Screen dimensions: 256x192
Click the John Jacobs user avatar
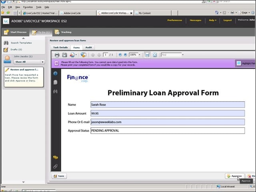point(7,60)
